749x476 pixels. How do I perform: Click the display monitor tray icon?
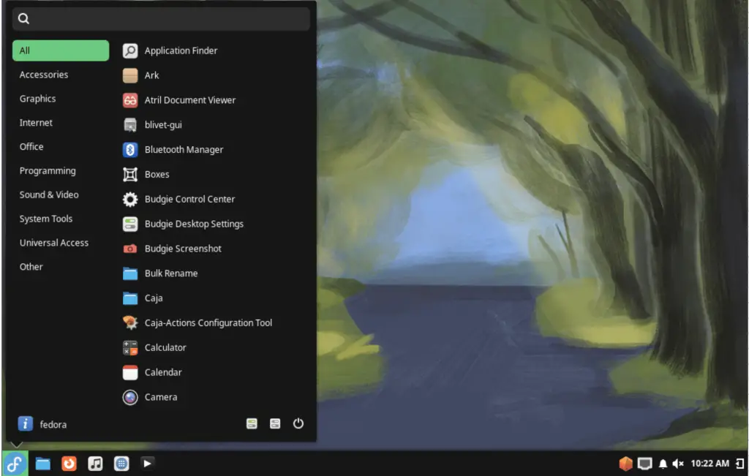click(645, 464)
